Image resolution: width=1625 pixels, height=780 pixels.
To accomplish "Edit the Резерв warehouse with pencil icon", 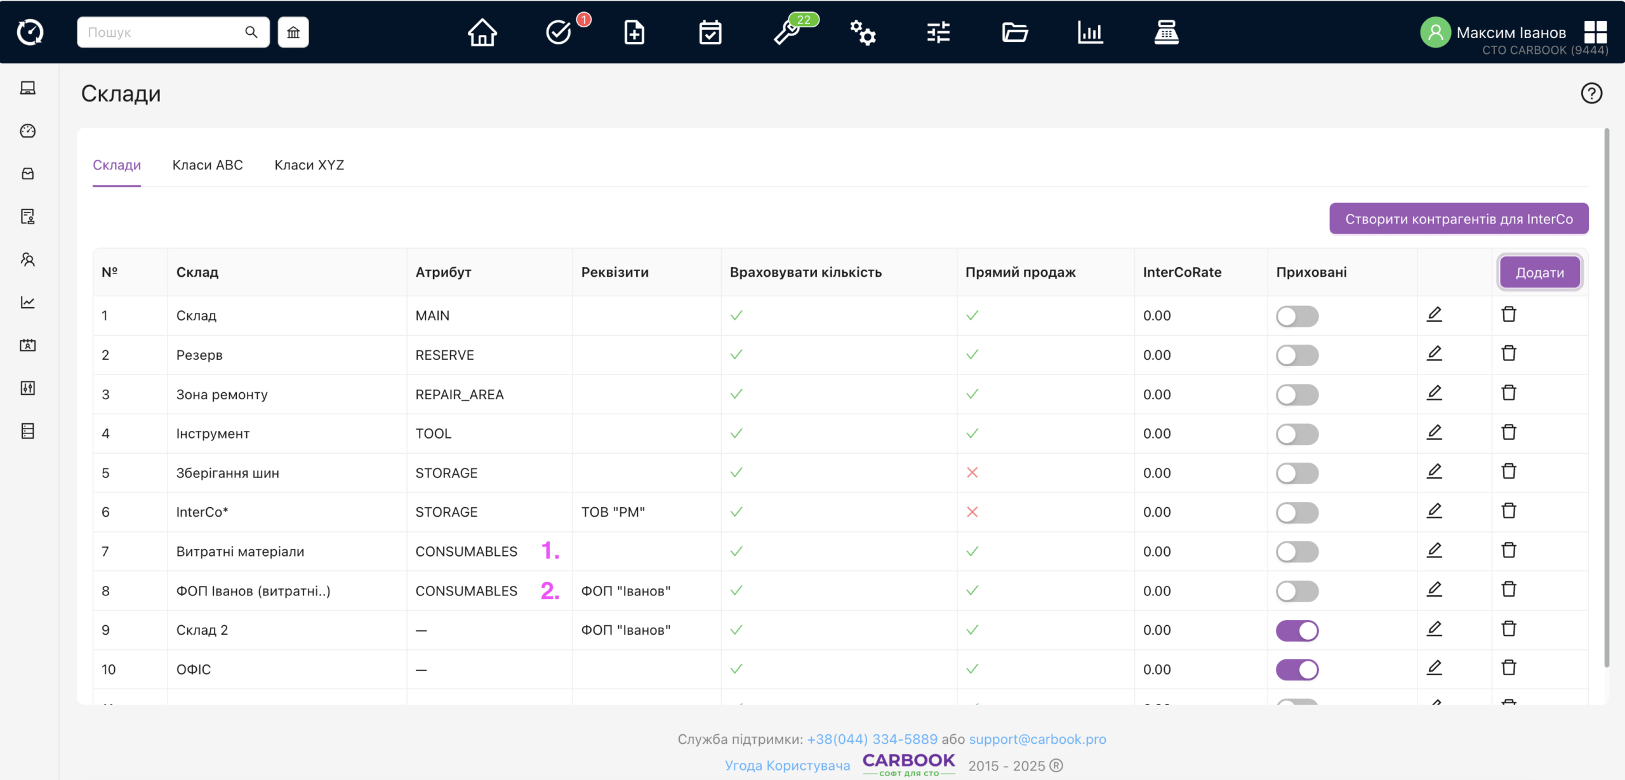I will click(x=1434, y=354).
